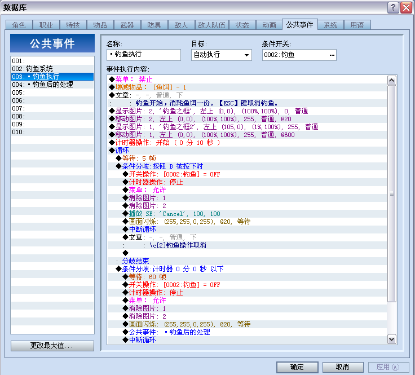Select the 循环 command line
Screen dimensions: 415x375
[247, 151]
